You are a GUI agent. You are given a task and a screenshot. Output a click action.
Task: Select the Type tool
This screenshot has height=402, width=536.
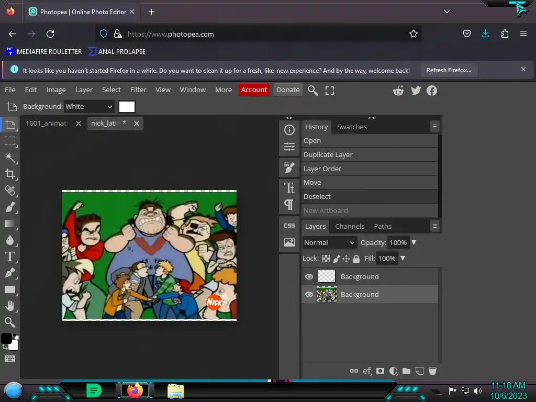pos(10,256)
